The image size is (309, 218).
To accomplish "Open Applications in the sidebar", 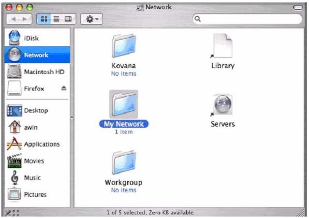I will tap(37, 144).
